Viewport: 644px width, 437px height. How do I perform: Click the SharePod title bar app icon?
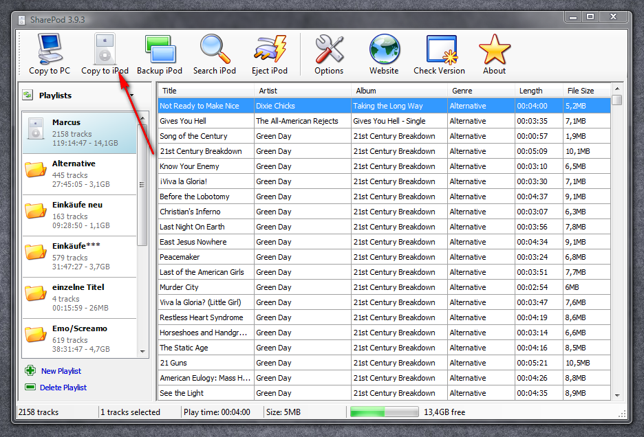pyautogui.click(x=21, y=19)
